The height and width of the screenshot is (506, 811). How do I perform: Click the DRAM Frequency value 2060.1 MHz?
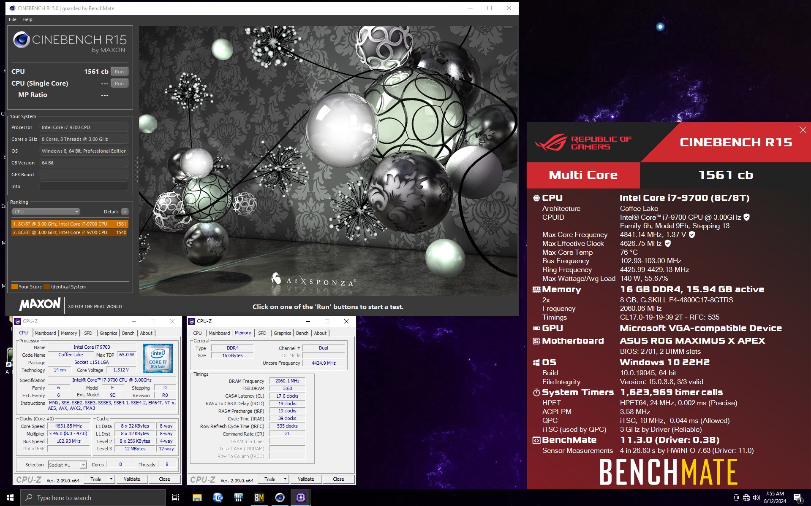(287, 381)
